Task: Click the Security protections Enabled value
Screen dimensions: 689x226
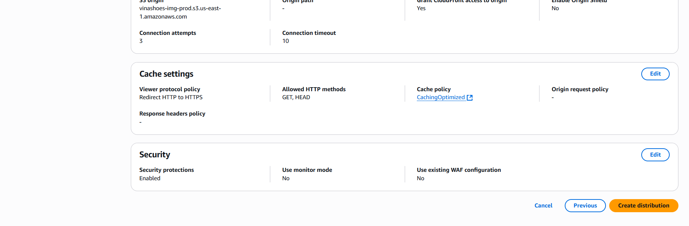Action: (x=150, y=178)
